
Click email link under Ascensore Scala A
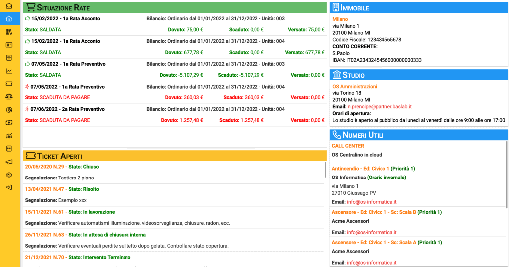click(x=372, y=263)
